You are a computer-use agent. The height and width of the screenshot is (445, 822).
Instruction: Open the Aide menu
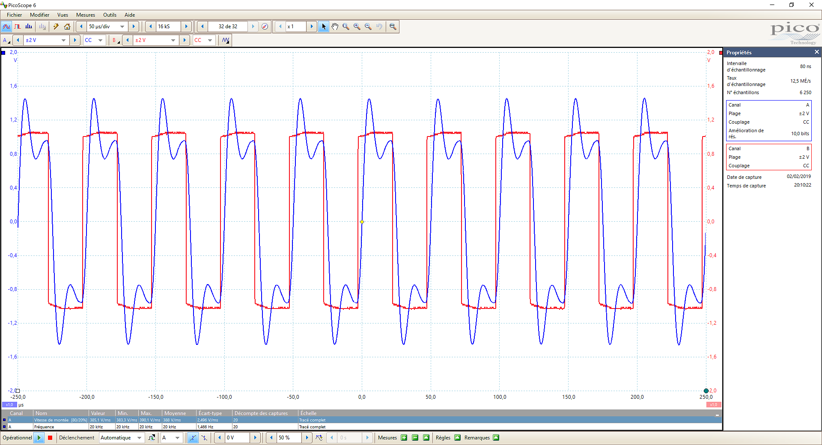tap(130, 15)
